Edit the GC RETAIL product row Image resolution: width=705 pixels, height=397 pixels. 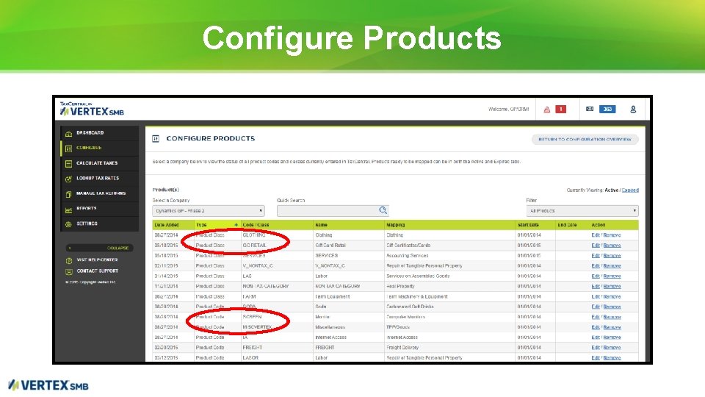pos(596,246)
